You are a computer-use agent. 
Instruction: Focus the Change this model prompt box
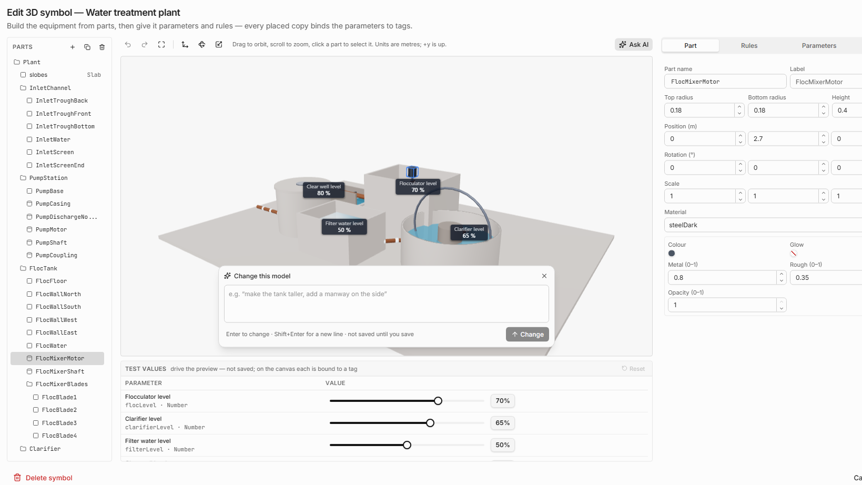pos(387,304)
